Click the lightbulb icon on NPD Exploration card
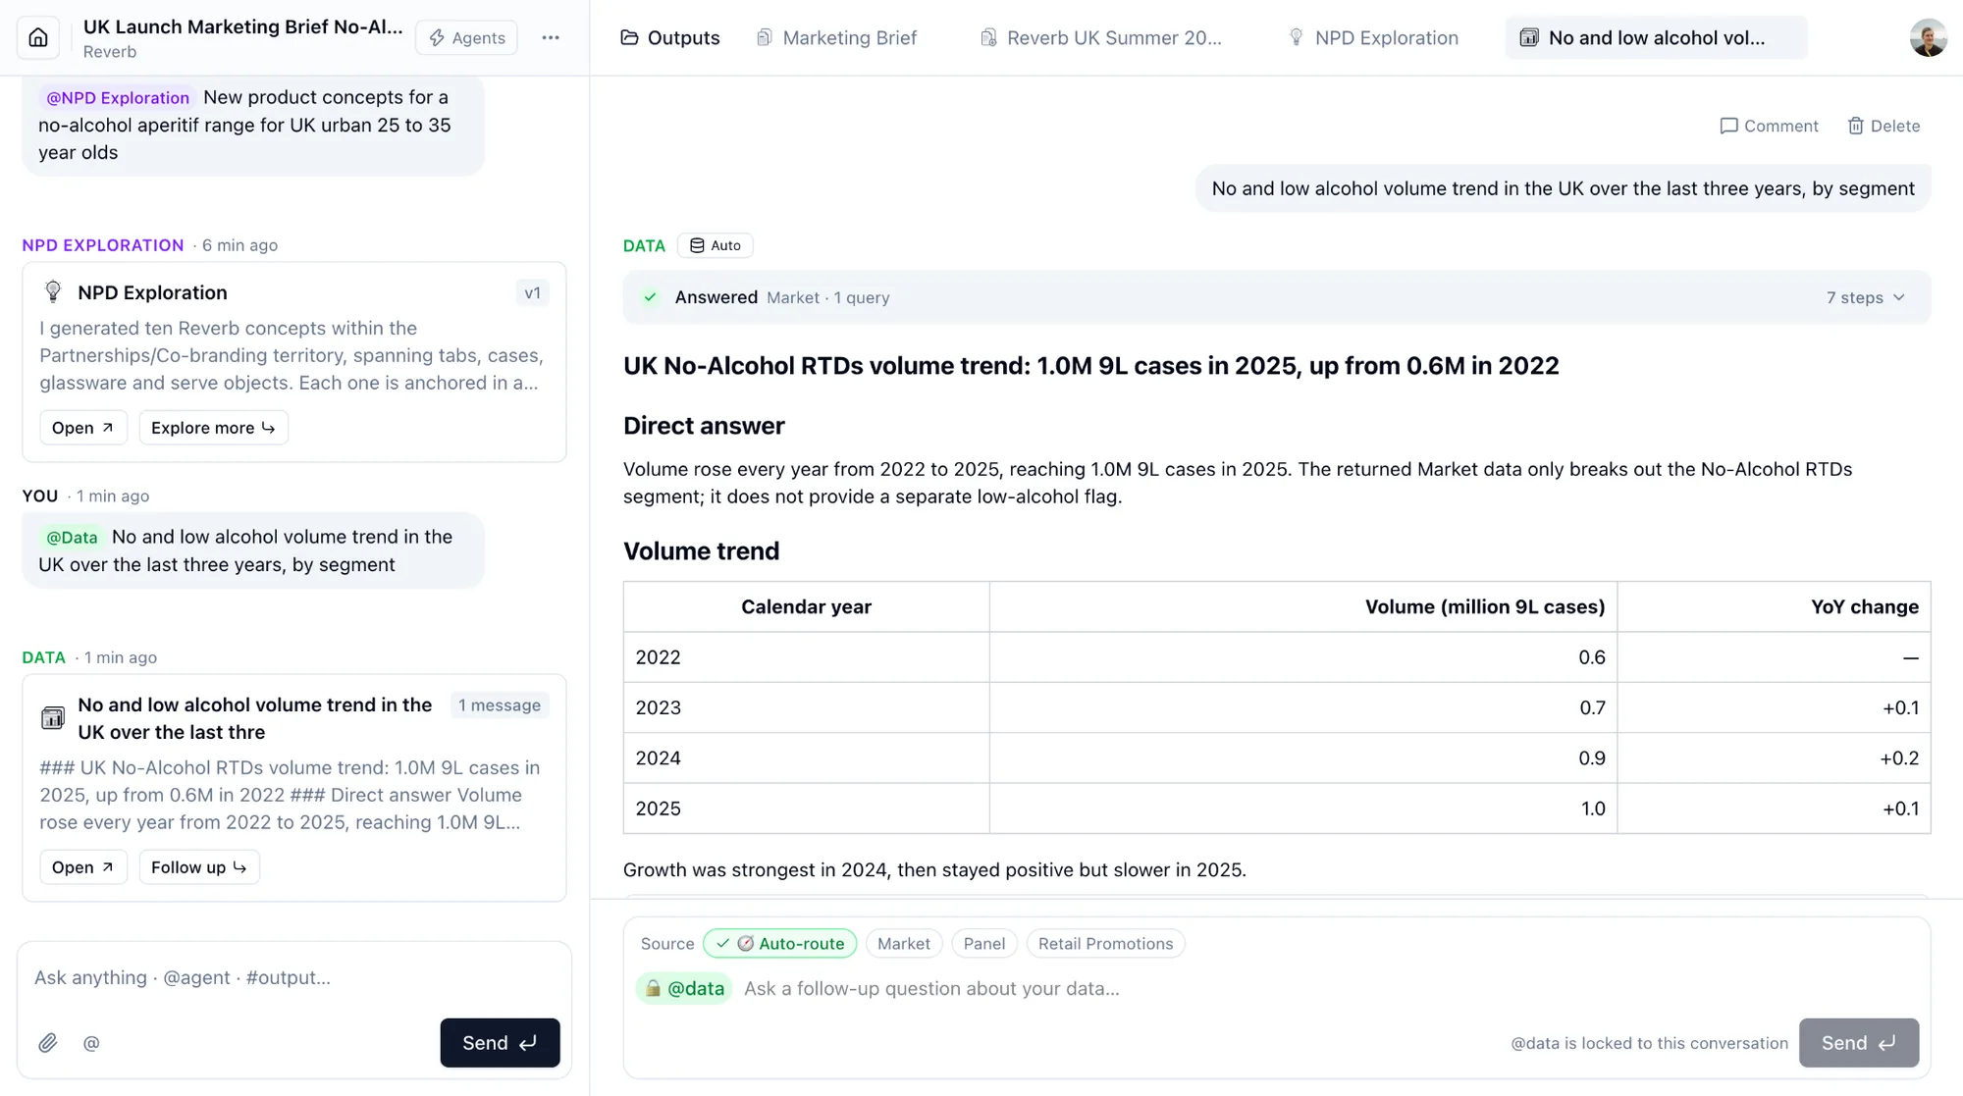The width and height of the screenshot is (1963, 1096). [x=53, y=291]
